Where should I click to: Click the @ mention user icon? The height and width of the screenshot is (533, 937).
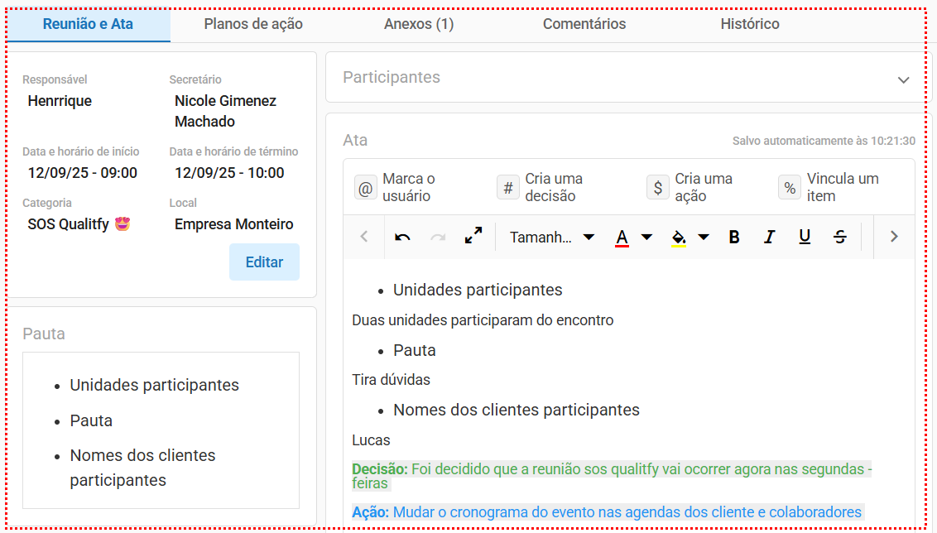[365, 188]
